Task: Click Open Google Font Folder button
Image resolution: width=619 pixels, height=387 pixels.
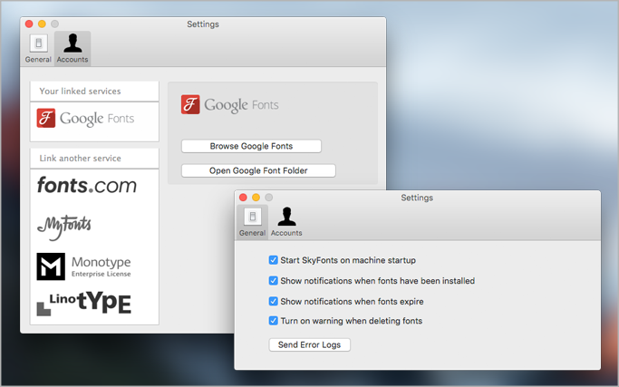Action: (258, 170)
